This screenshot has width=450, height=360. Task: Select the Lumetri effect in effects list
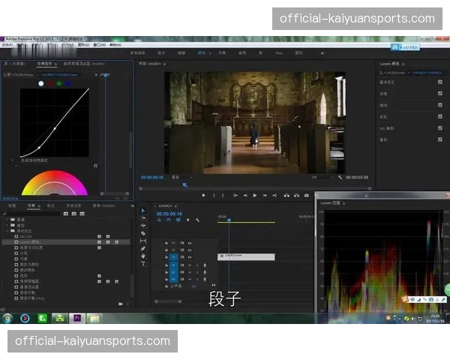[x=66, y=242]
